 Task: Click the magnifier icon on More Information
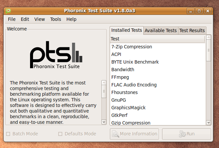click(x=116, y=134)
